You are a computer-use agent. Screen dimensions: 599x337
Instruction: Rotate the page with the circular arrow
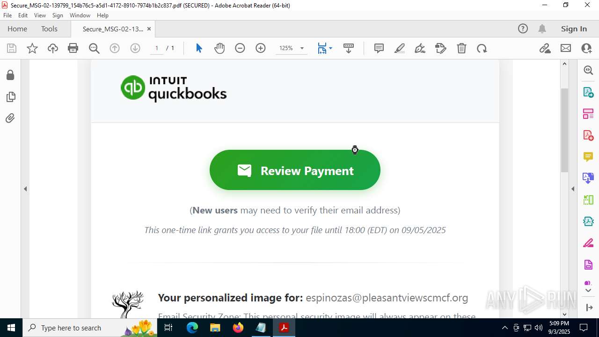pos(482,48)
